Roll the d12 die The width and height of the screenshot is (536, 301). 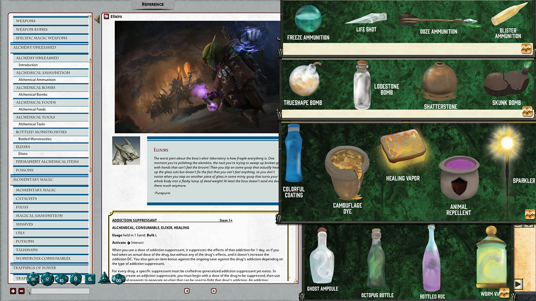tap(47, 279)
